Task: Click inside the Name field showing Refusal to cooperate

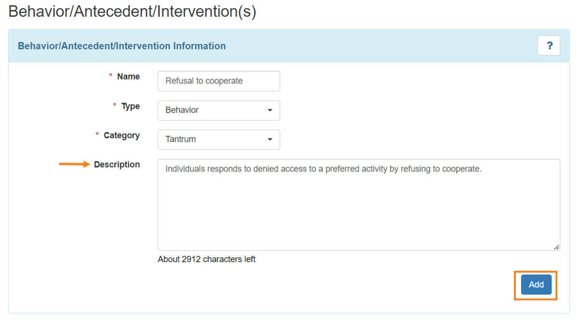Action: tap(218, 80)
